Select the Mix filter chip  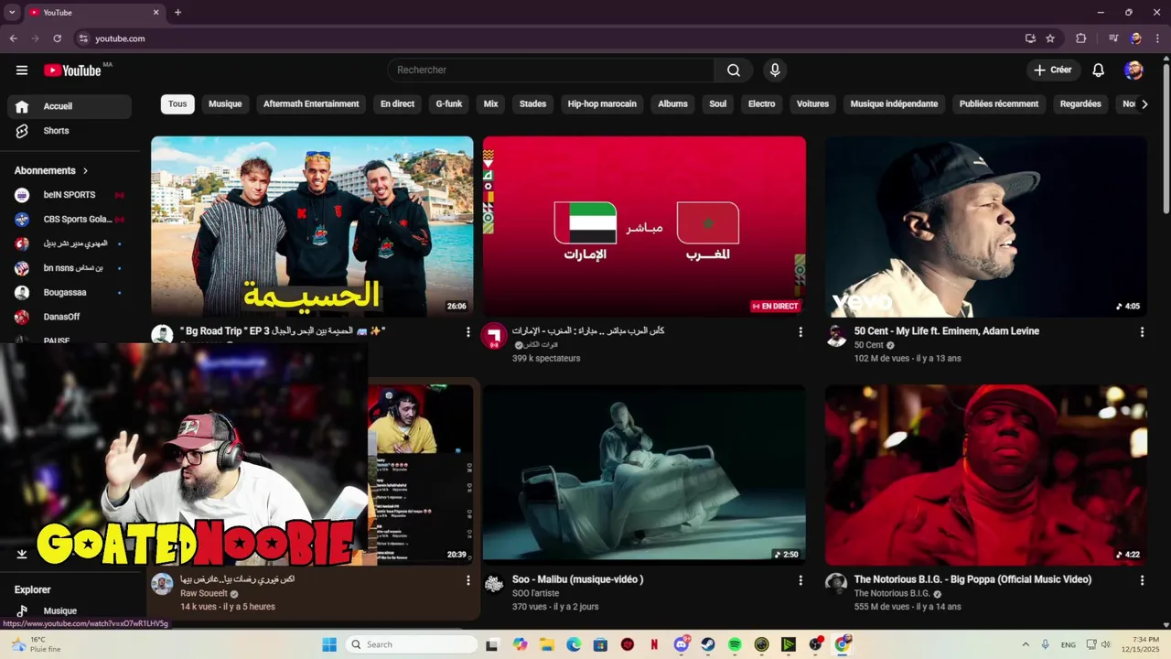(x=490, y=104)
